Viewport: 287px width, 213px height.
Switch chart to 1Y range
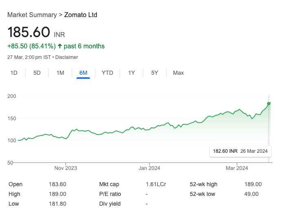[131, 73]
